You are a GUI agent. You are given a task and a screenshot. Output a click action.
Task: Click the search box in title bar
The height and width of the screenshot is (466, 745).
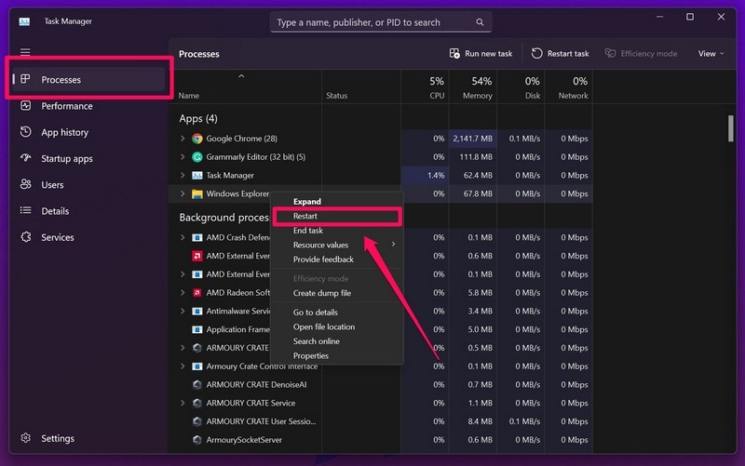(x=380, y=21)
